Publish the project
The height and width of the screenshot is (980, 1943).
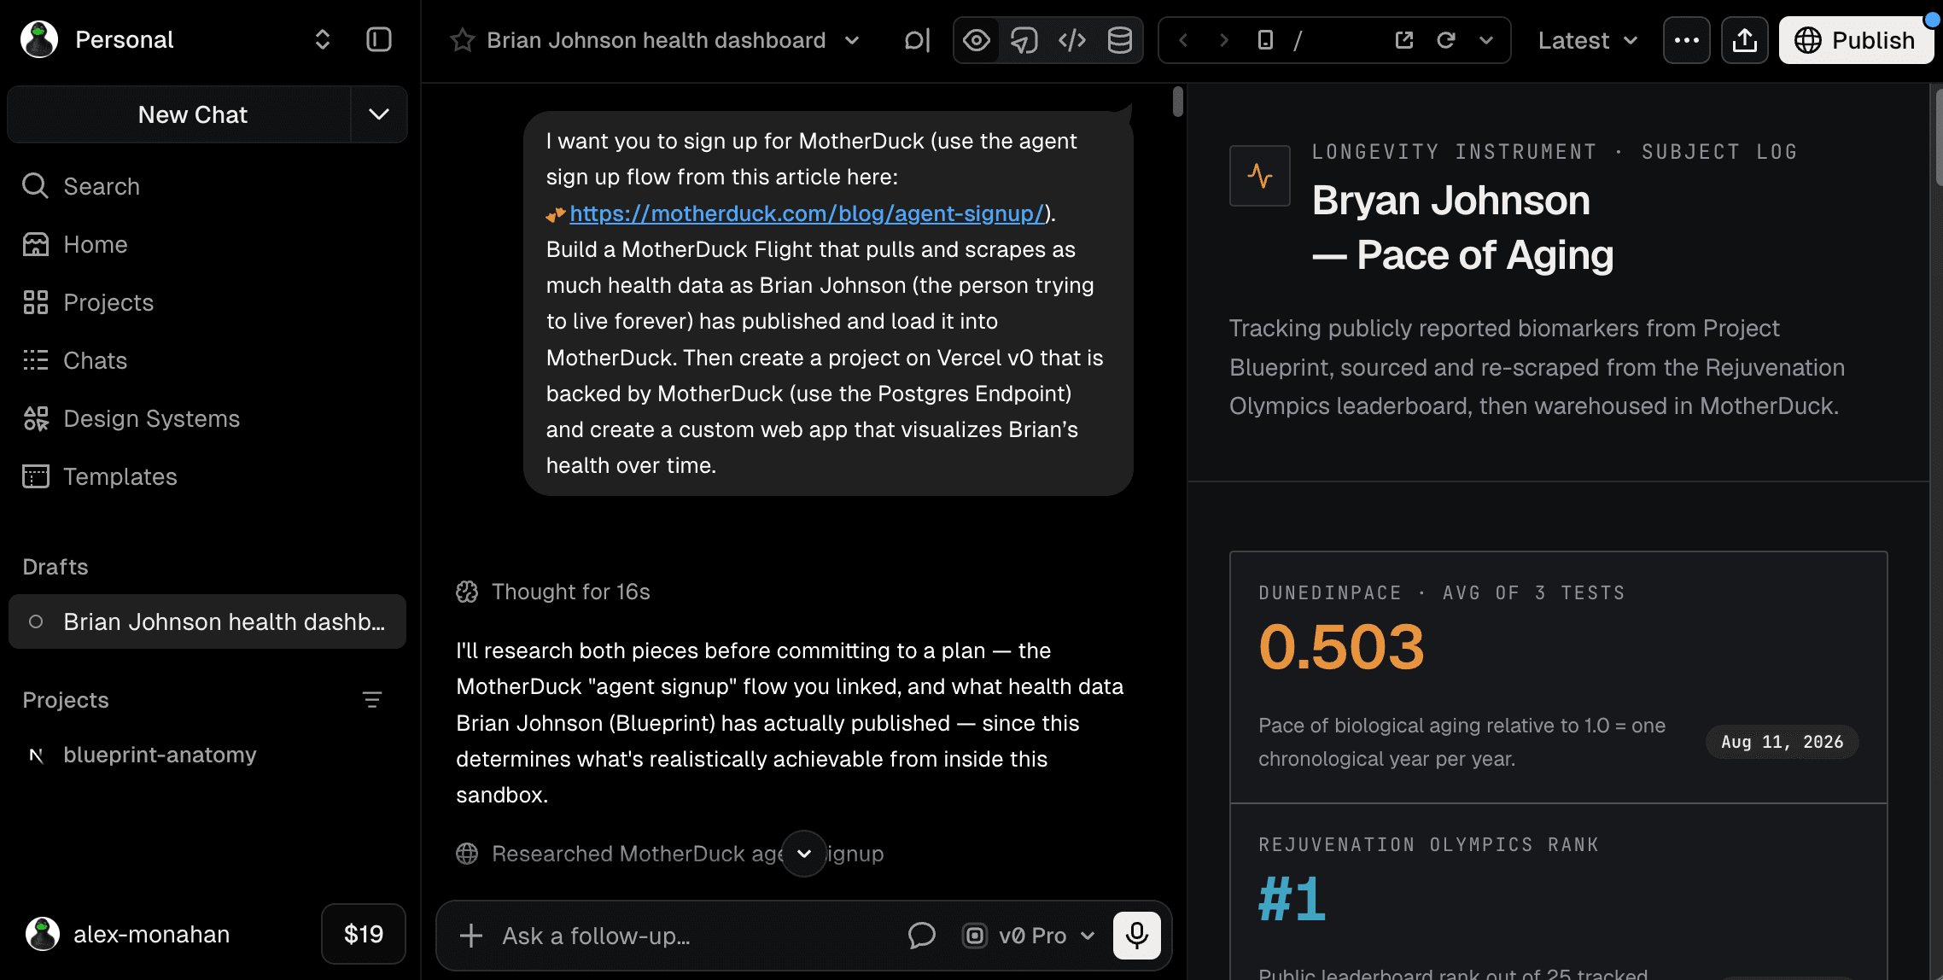(x=1856, y=40)
